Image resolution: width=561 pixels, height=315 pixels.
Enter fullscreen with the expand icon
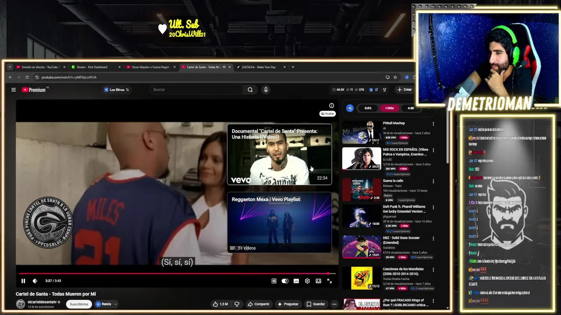tap(330, 281)
